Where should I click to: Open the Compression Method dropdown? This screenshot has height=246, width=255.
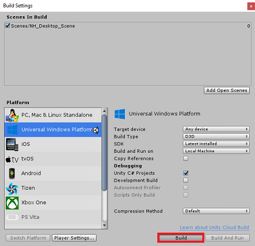pyautogui.click(x=216, y=211)
